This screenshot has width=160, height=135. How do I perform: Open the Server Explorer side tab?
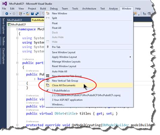3,26
